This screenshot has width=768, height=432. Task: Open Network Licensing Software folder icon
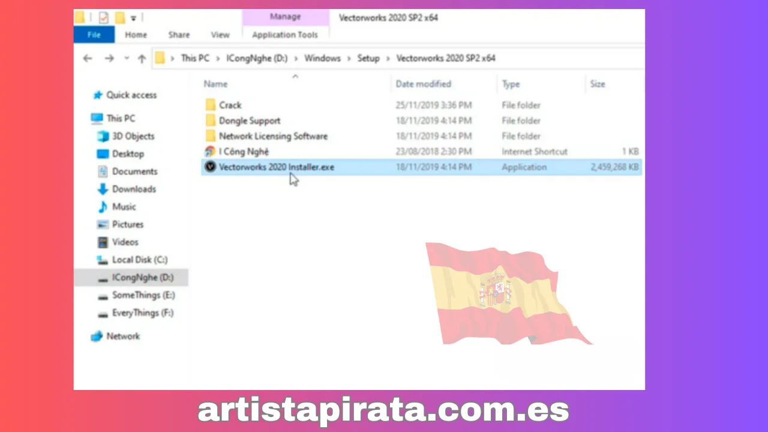(x=210, y=136)
